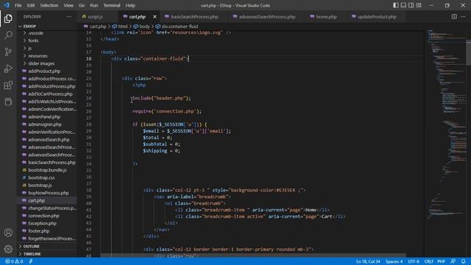Toggle the bottom panel layout icon
The width and height of the screenshot is (471, 265).
[x=403, y=5]
